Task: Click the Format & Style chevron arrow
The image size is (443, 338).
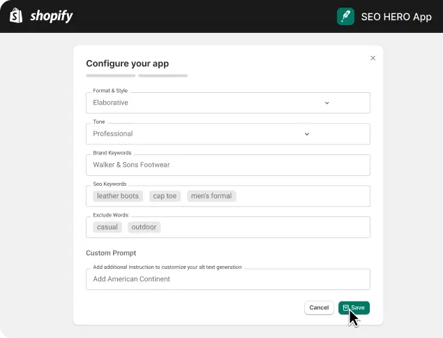Action: (x=327, y=103)
